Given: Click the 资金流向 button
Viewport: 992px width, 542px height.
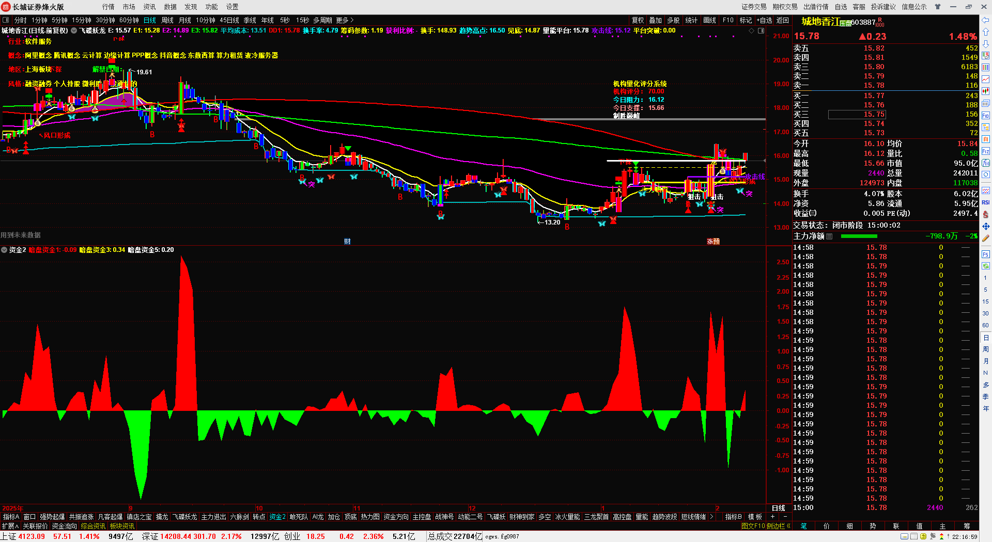Looking at the screenshot, I should point(65,526).
